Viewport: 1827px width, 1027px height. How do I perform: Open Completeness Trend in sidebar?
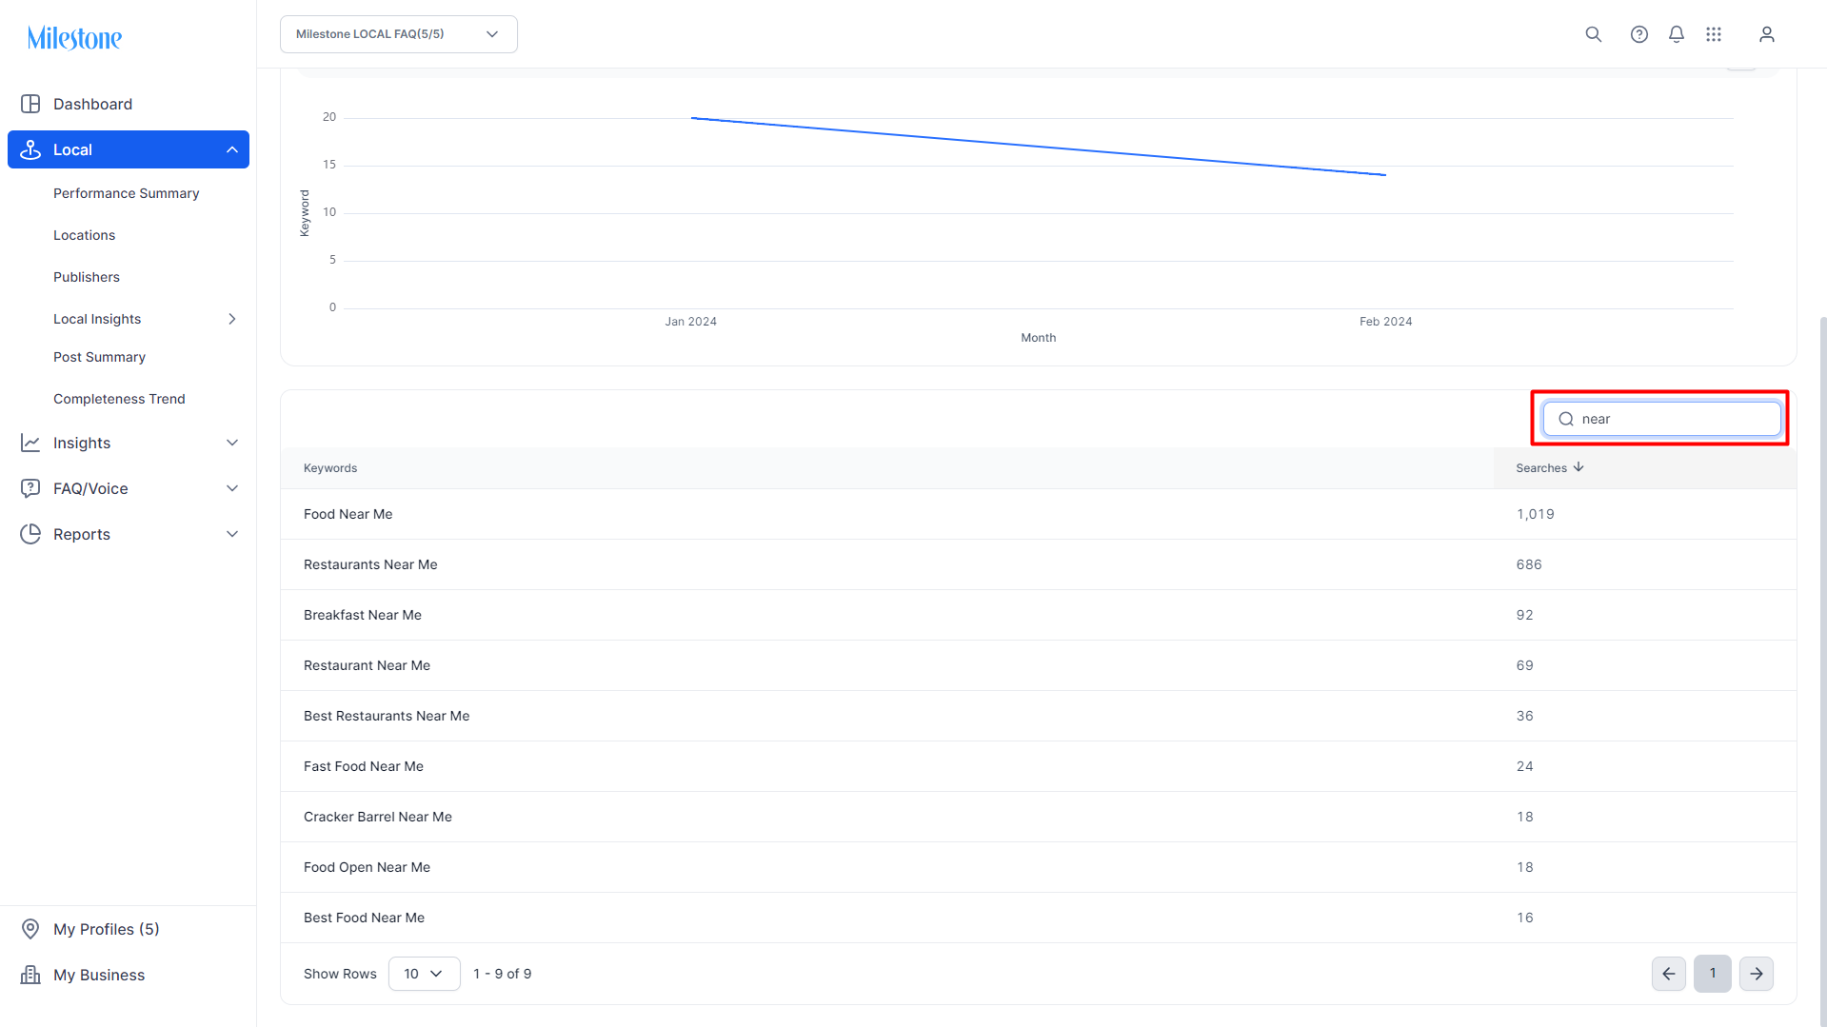pos(119,399)
